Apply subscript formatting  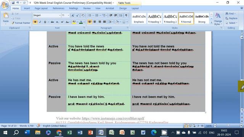(57, 22)
